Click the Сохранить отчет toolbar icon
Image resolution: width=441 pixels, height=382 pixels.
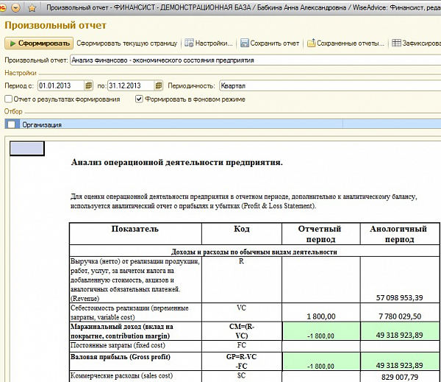point(245,43)
